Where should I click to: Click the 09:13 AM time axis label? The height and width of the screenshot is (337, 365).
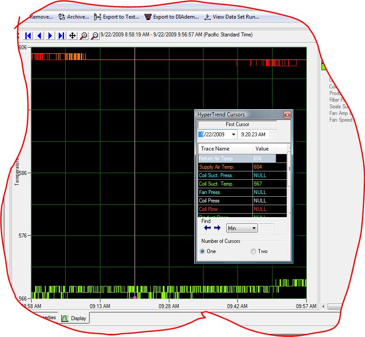[100, 306]
